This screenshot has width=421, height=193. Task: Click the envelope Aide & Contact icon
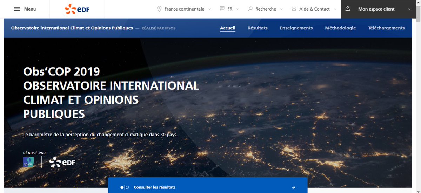tap(294, 9)
